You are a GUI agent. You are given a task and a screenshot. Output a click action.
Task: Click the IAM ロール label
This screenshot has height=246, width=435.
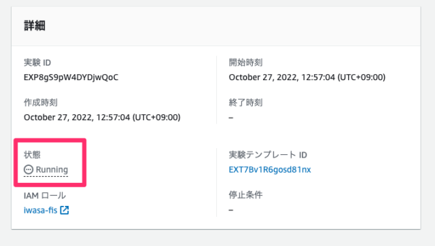pyautogui.click(x=45, y=196)
